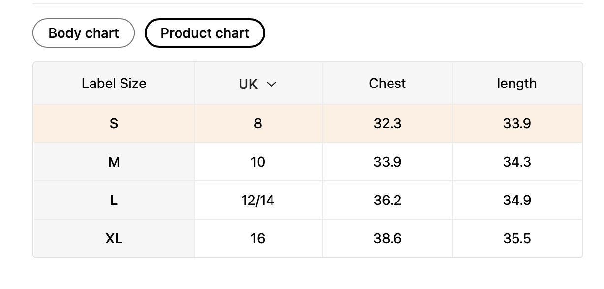Select the S size row label
The image size is (604, 289).
coord(114,123)
